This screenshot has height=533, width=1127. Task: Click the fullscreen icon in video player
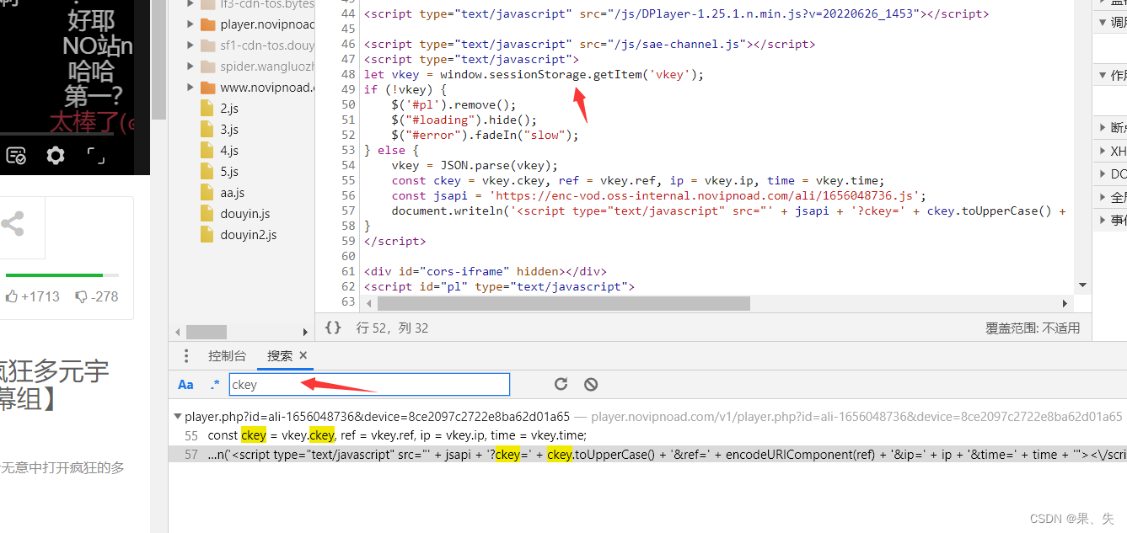tap(95, 155)
